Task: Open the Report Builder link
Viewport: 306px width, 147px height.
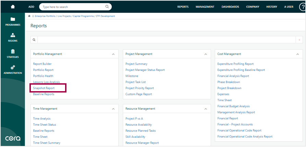Action: [x=42, y=64]
